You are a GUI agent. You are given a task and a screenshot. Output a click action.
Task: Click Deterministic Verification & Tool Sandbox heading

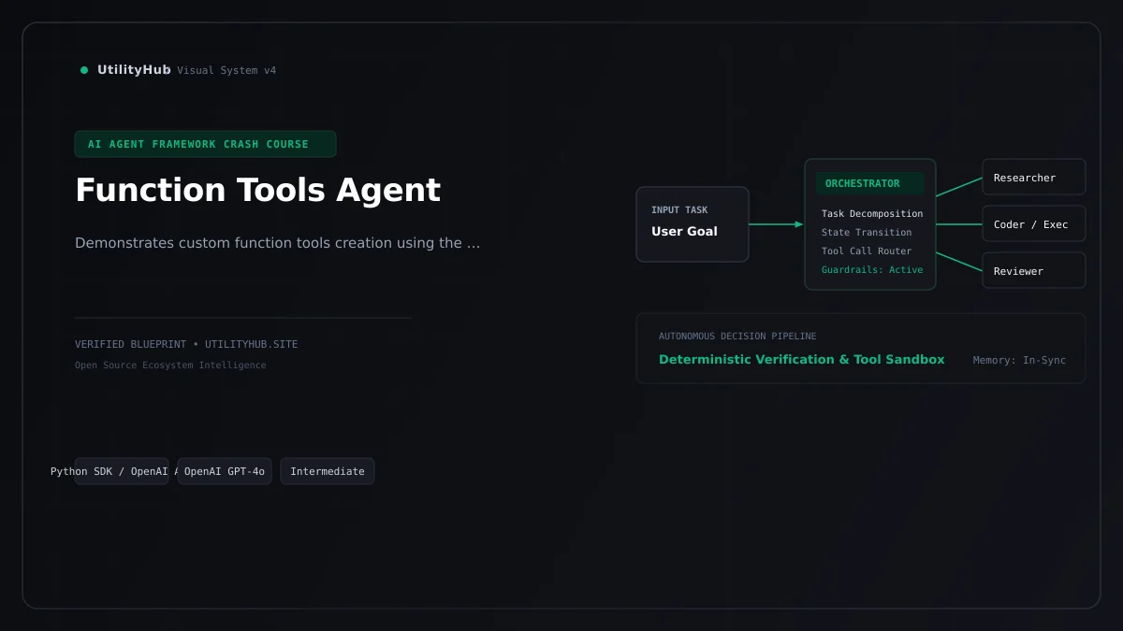802,360
